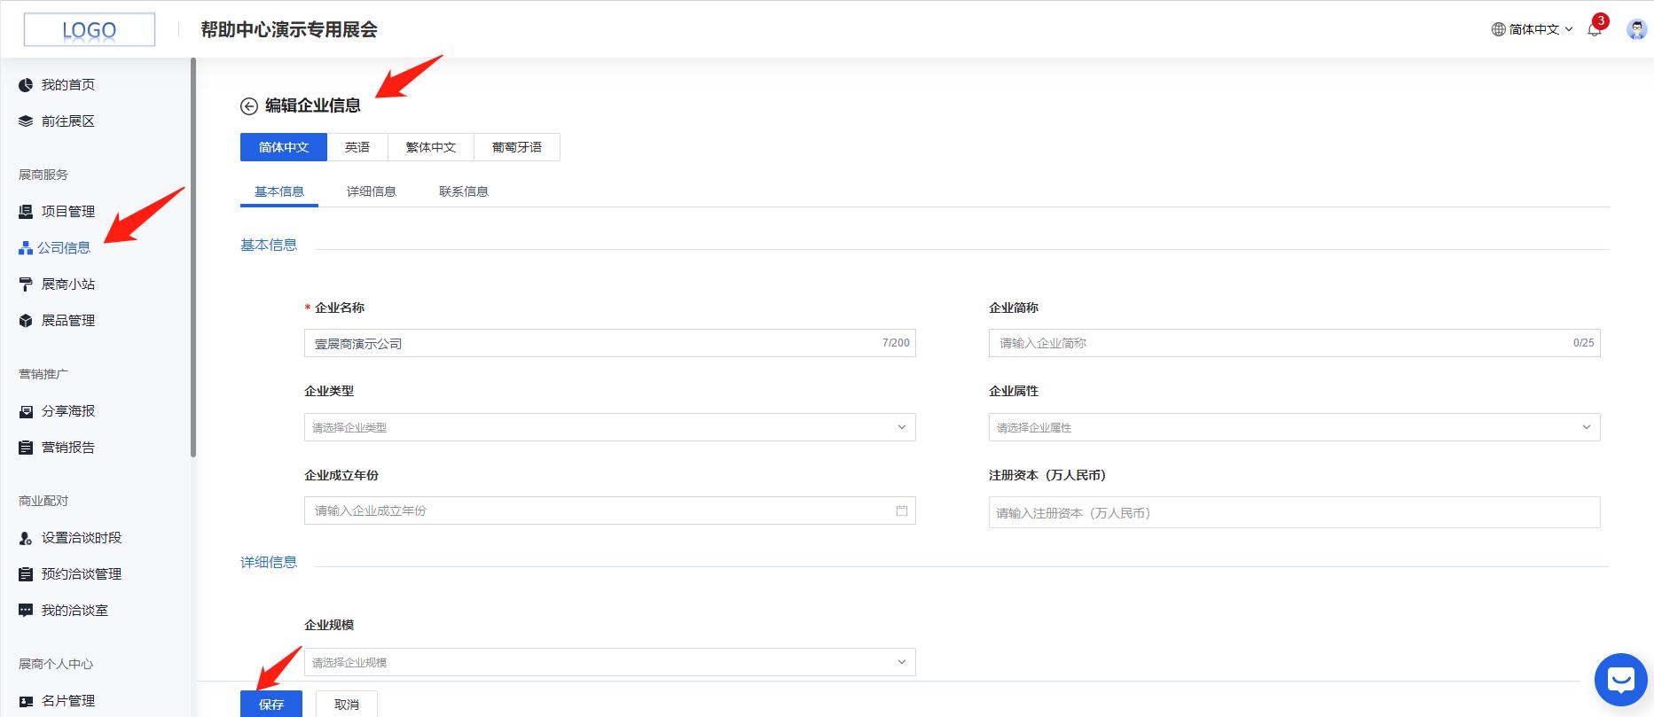Image resolution: width=1654 pixels, height=717 pixels.
Task: Click the calendar icon in 企业成立年份 field
Action: coord(902,510)
